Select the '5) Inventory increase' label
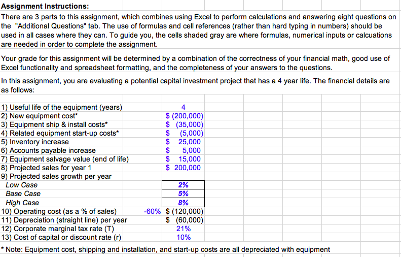This screenshot has width=401, height=257. tap(35, 142)
